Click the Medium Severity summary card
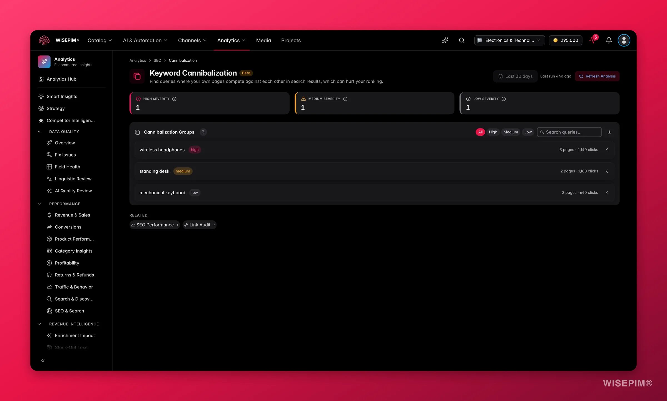This screenshot has height=401, width=667. click(x=374, y=103)
